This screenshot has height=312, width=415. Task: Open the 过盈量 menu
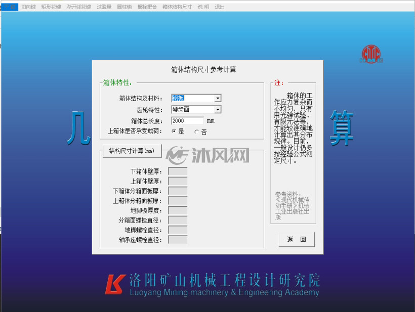(104, 7)
